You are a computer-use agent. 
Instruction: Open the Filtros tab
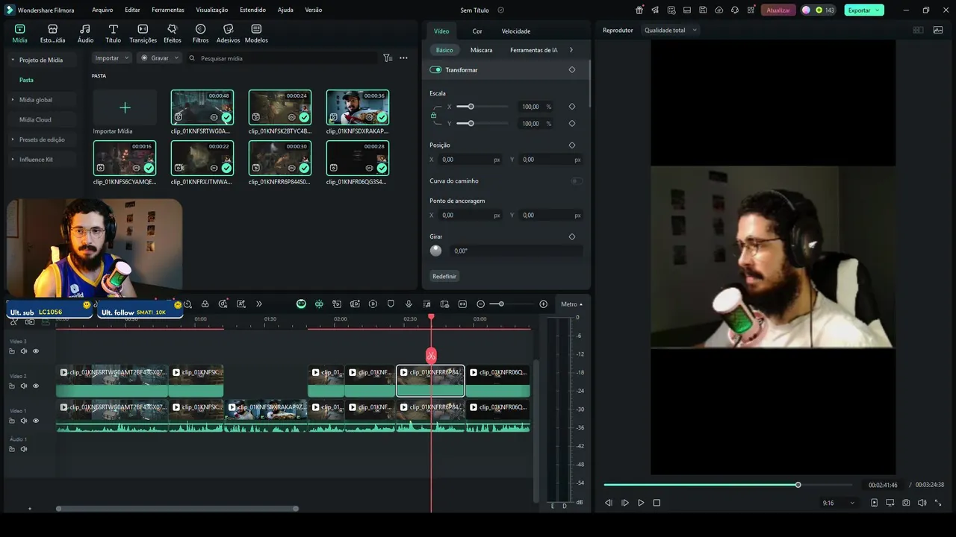tap(200, 34)
